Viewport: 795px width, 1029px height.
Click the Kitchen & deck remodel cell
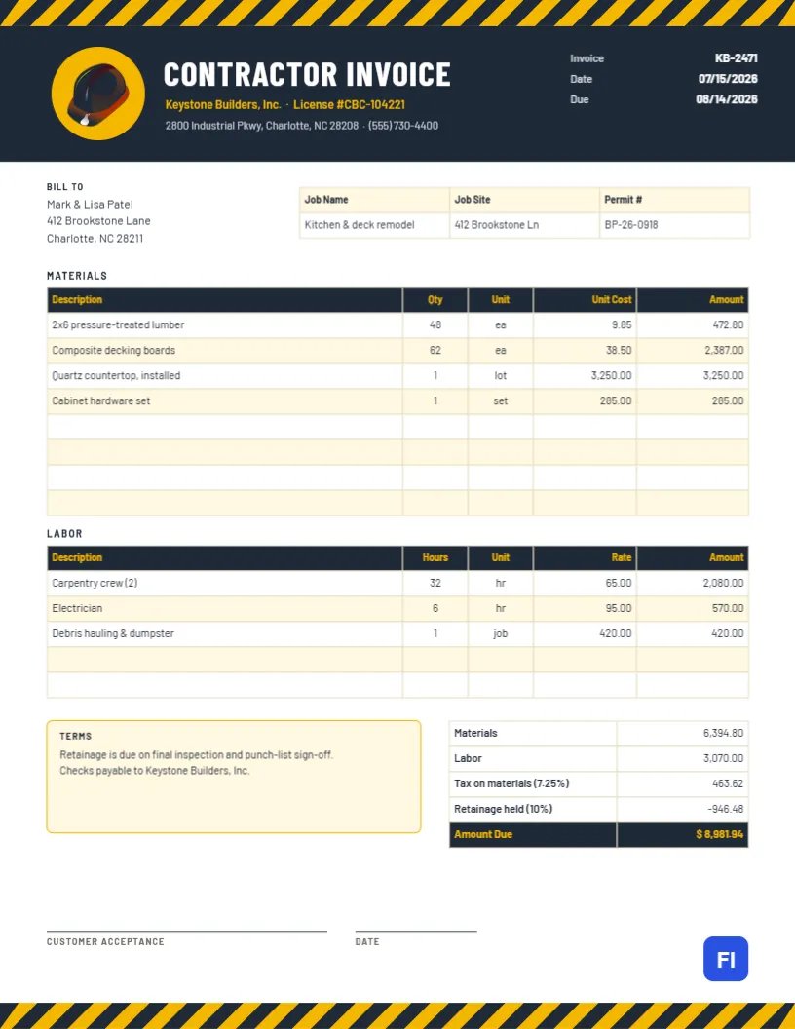coord(374,225)
